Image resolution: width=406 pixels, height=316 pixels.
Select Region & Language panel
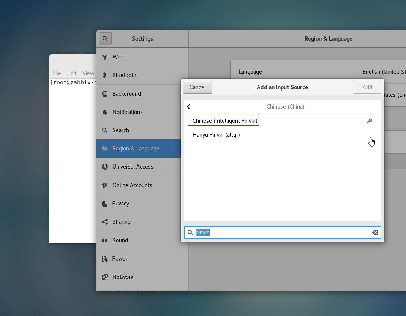tap(139, 149)
